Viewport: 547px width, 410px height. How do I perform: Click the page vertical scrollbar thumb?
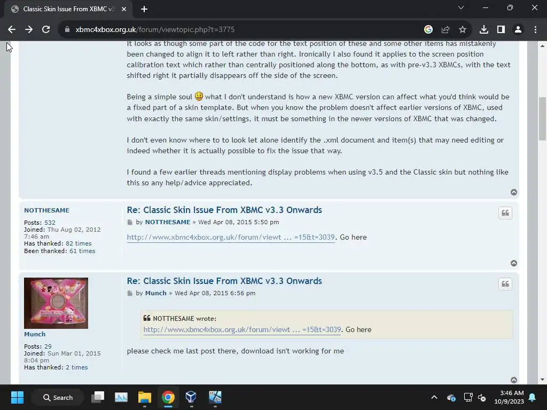tap(542, 119)
